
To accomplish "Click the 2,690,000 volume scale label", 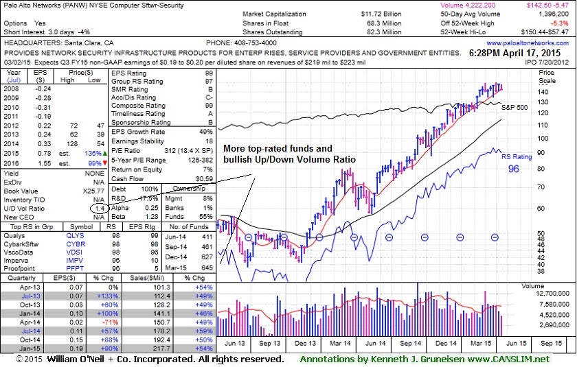I will (554, 324).
